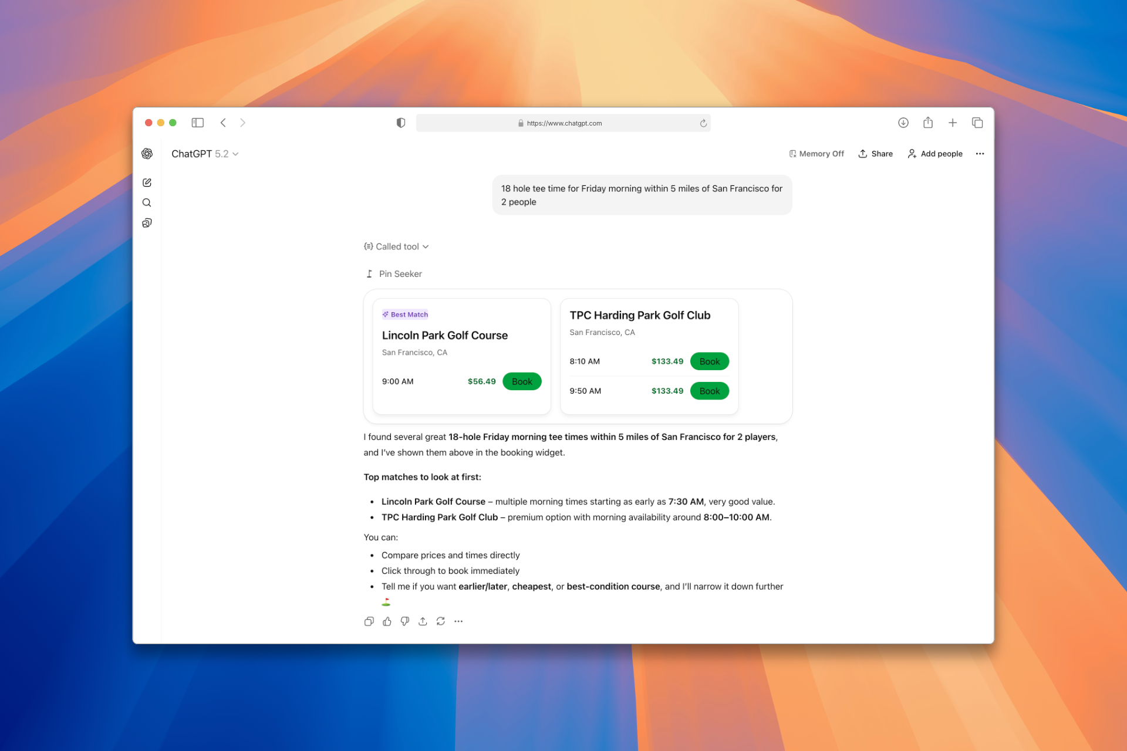The image size is (1127, 751).
Task: Expand the Called tool details
Action: pyautogui.click(x=397, y=246)
